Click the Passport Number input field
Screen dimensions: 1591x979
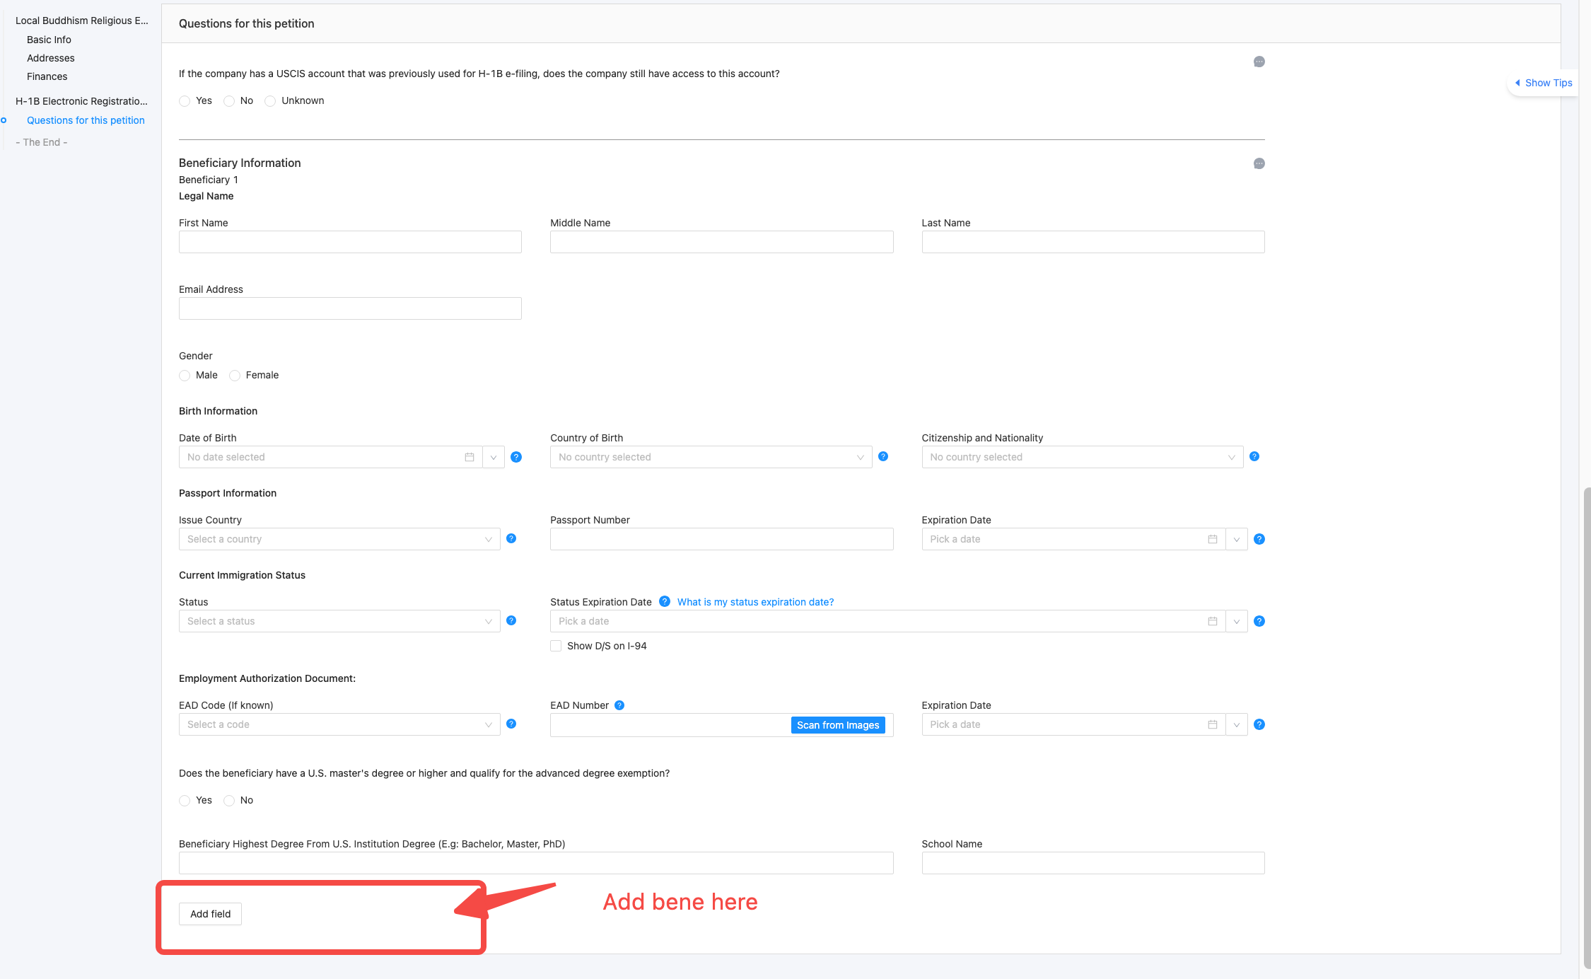721,539
